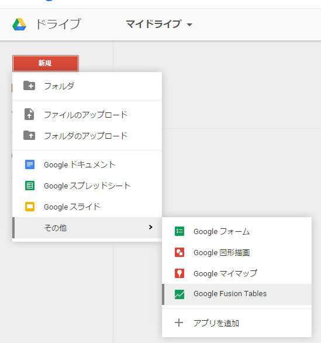Click the green Google Sheets icon
321x343 pixels.
30,186
